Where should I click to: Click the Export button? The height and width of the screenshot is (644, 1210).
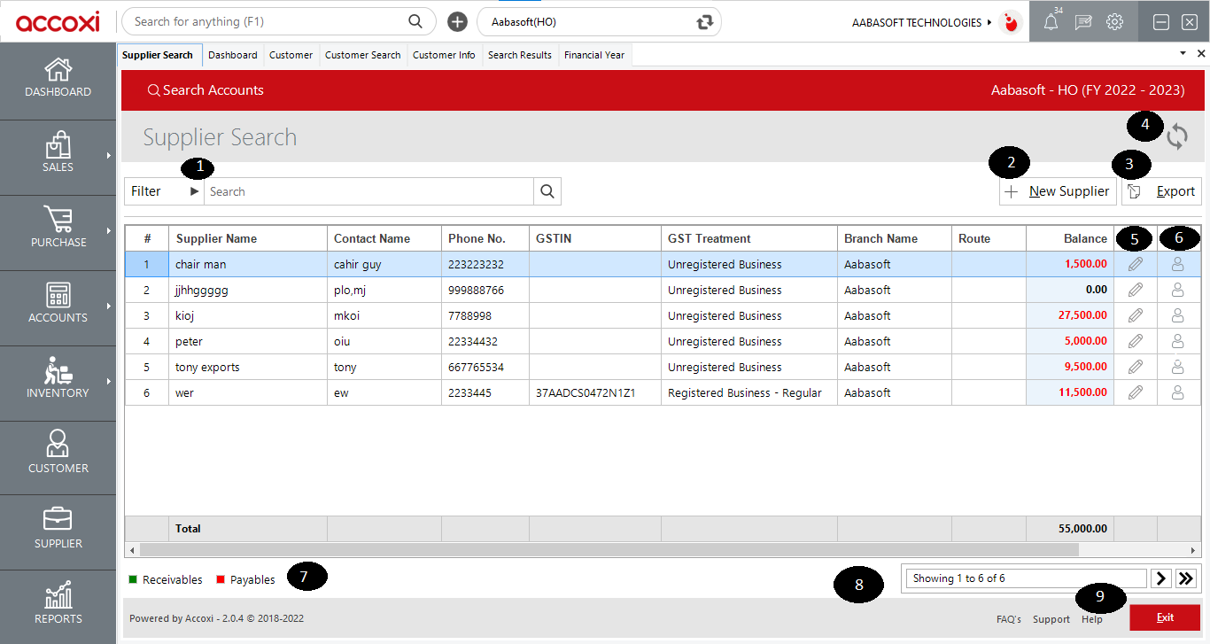(x=1161, y=191)
